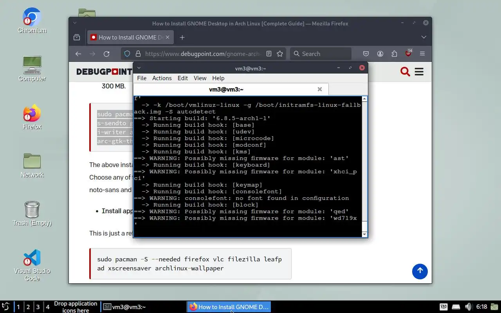Close the How to Install GNOME tab
Viewport: 501px width, 313px height.
tap(168, 37)
